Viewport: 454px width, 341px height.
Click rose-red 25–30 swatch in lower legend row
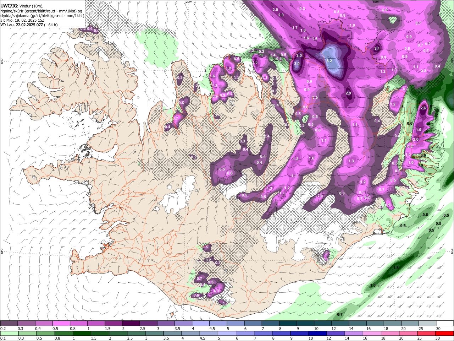point(426,333)
